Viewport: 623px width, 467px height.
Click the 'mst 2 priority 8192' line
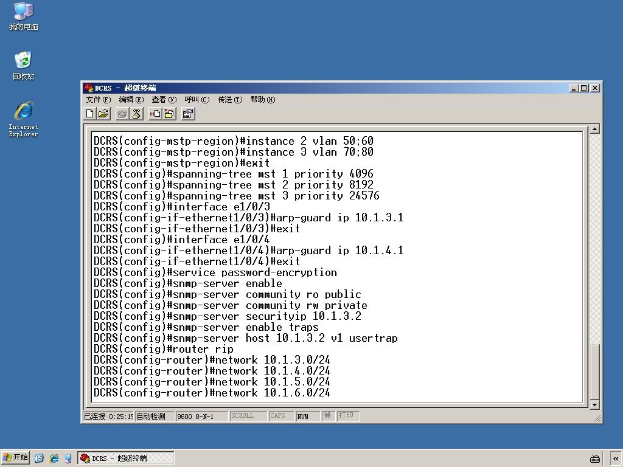(234, 185)
